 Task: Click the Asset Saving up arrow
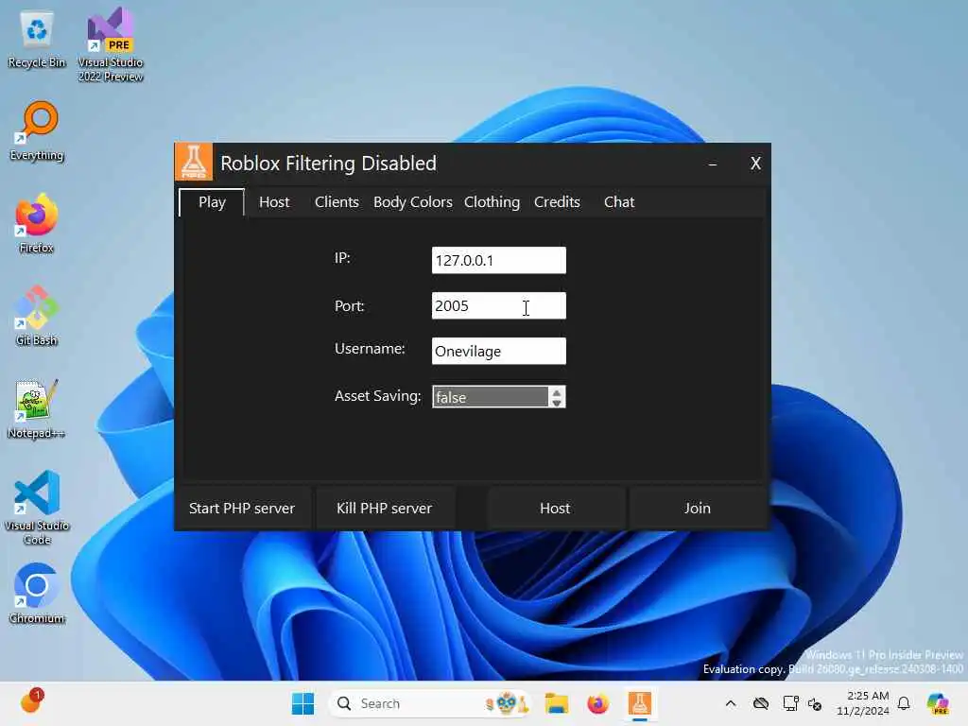click(x=556, y=392)
